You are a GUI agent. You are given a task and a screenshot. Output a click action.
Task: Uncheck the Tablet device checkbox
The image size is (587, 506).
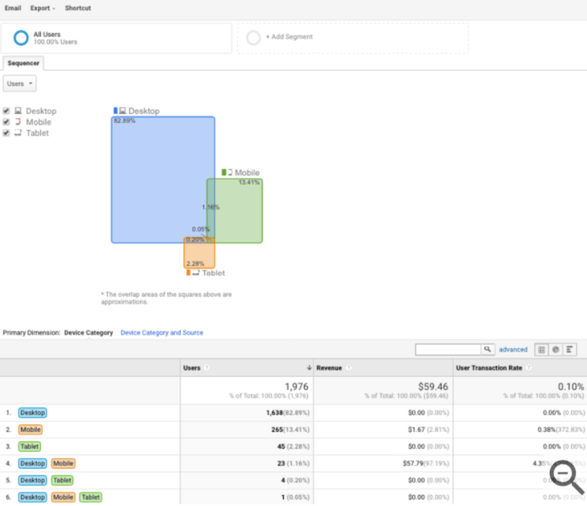[x=6, y=133]
